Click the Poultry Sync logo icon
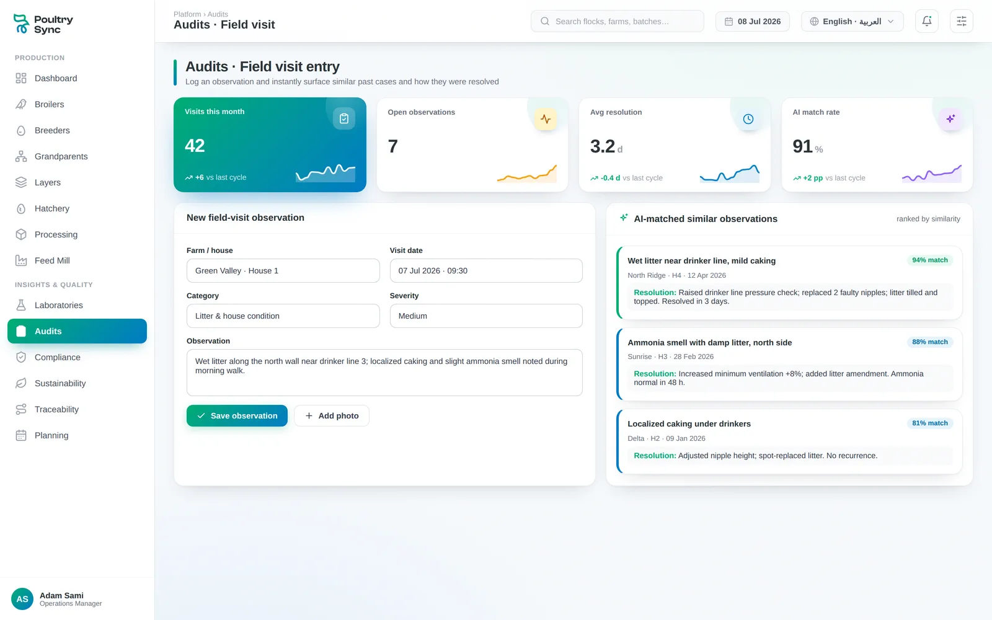Screen dimensions: 992x620 pyautogui.click(x=21, y=24)
